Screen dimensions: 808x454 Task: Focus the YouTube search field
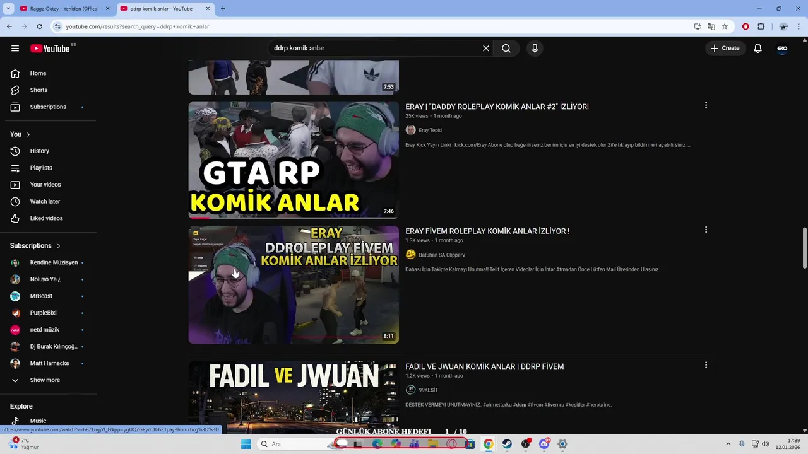click(x=375, y=49)
